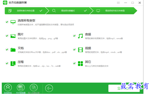Click description mentioning rar, zip, iso

[39, 66]
